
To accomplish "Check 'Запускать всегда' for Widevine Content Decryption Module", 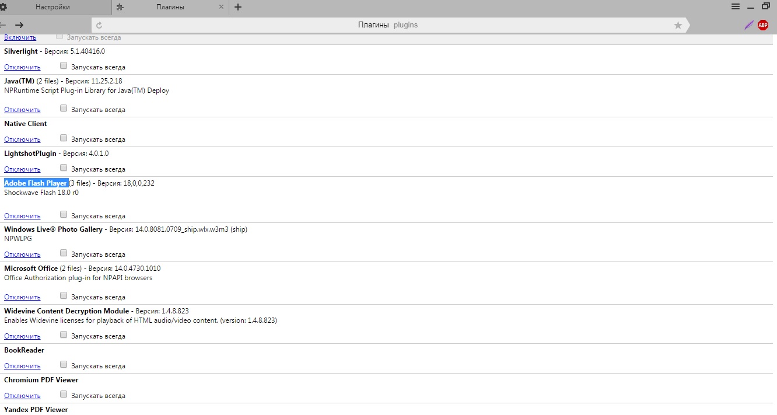I will click(64, 335).
